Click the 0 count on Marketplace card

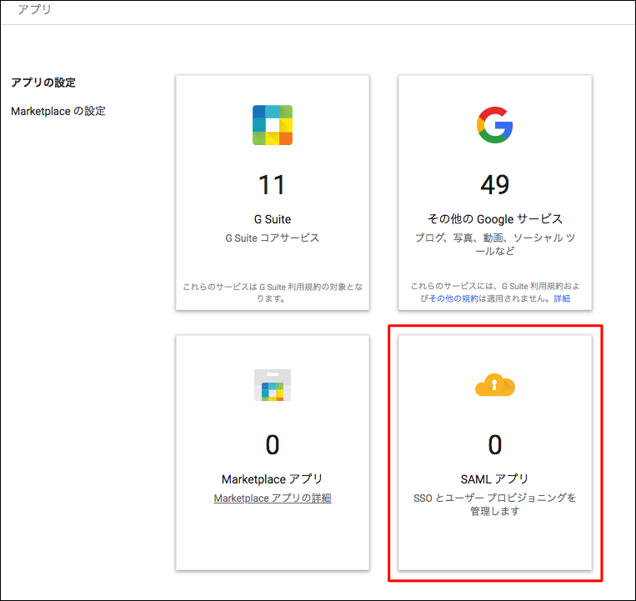coord(273,444)
